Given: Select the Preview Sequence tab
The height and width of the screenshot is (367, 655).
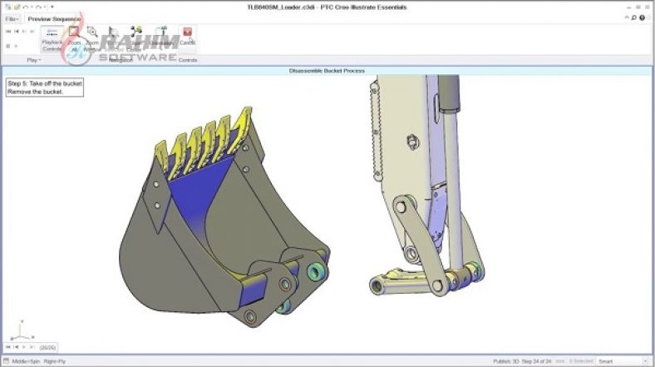Looking at the screenshot, I should click(54, 19).
